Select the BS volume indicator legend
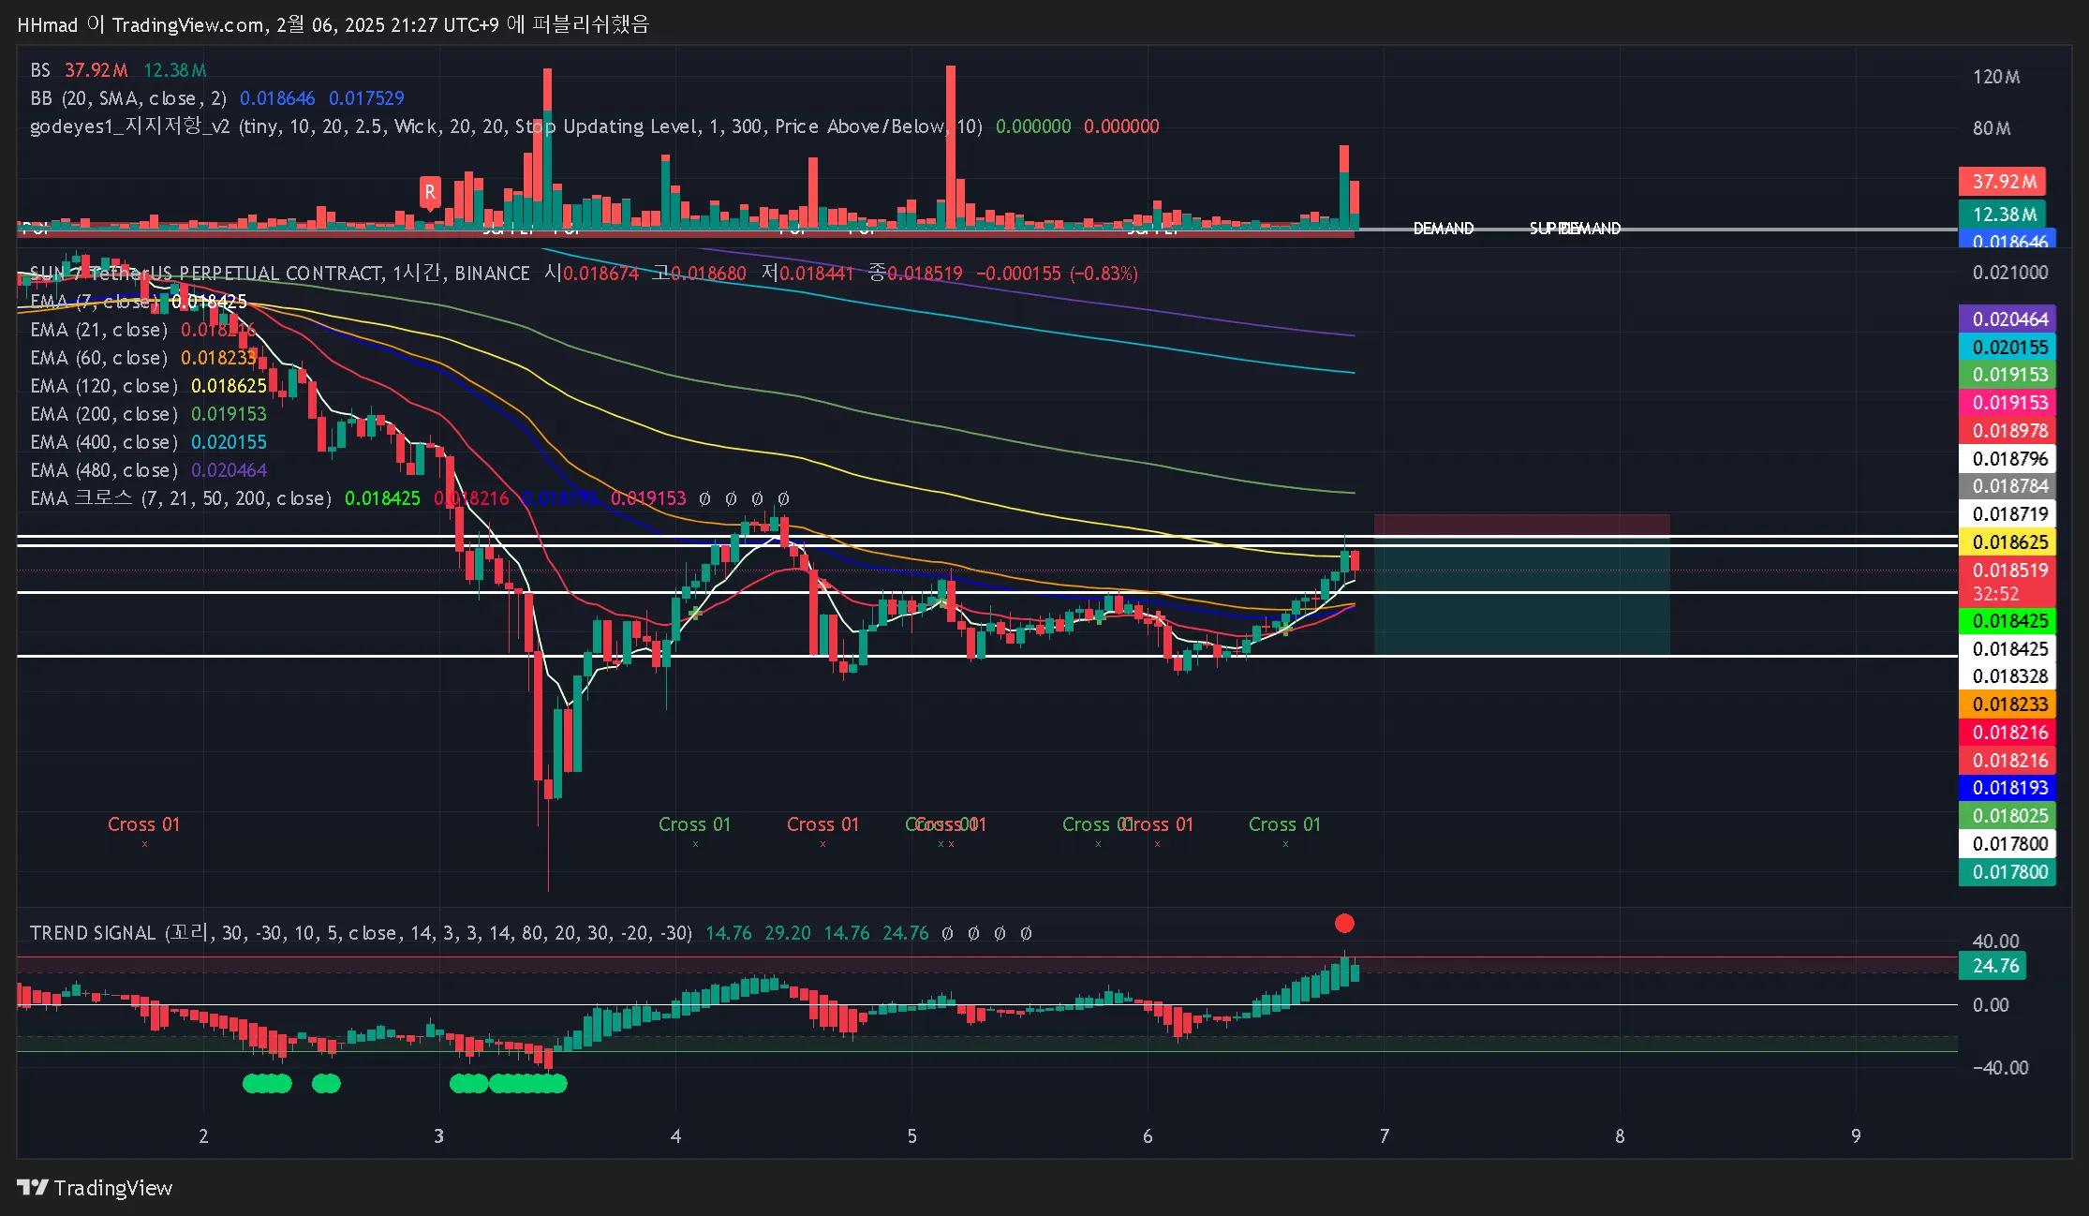The width and height of the screenshot is (2089, 1216). [x=118, y=70]
